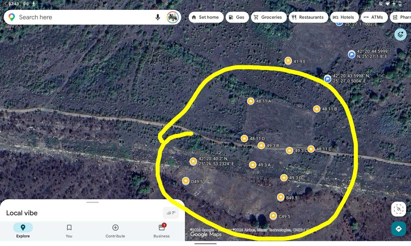Select the C49.5 starred marker
Screen dimensions: 411x246
click(x=273, y=216)
